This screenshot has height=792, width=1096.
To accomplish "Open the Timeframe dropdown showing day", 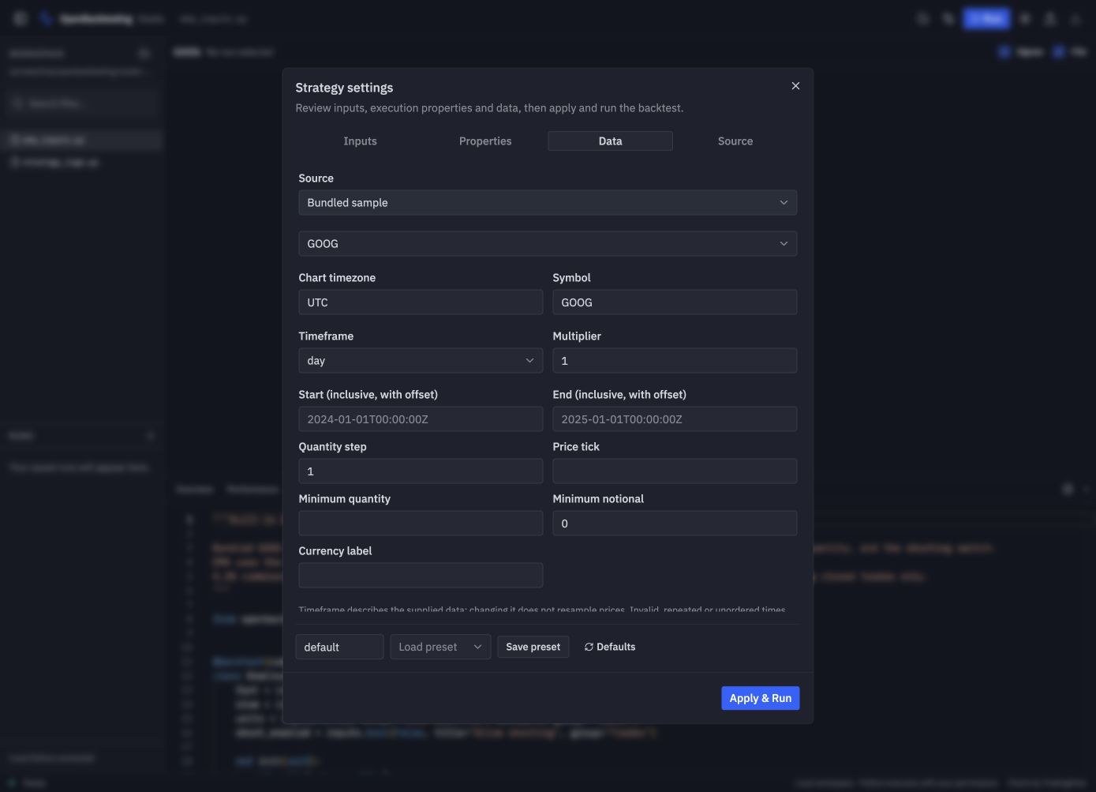I will click(x=421, y=361).
